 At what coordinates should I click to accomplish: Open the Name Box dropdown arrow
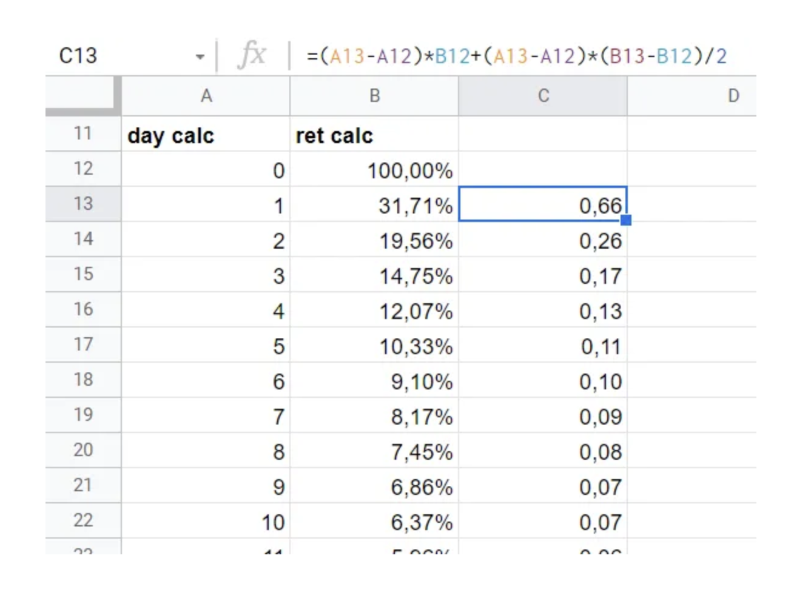(x=200, y=57)
